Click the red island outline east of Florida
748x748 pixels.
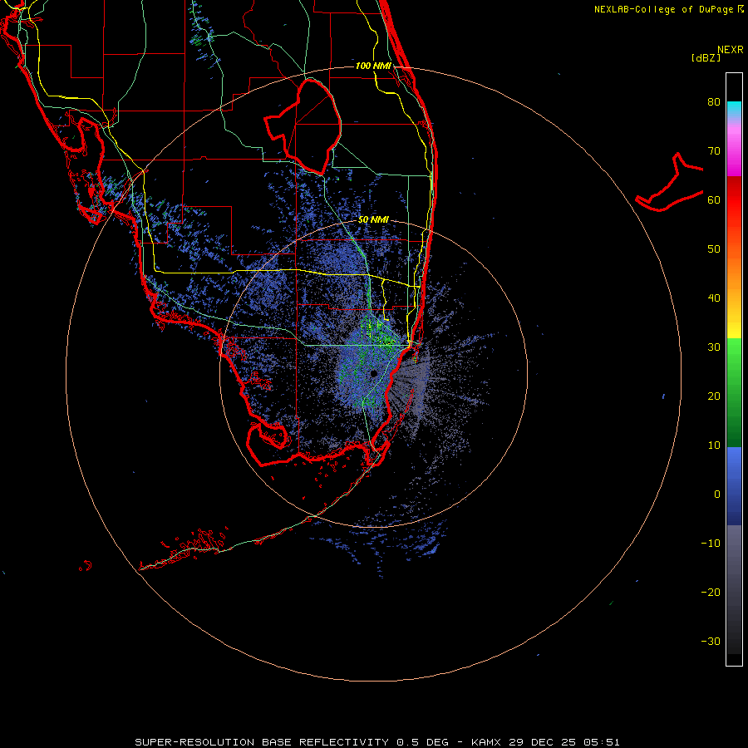pyautogui.click(x=670, y=184)
